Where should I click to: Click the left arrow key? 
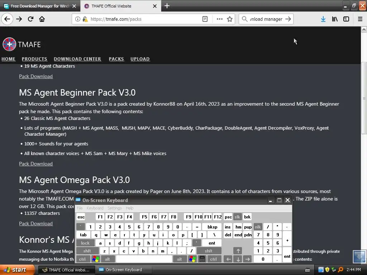click(x=228, y=259)
